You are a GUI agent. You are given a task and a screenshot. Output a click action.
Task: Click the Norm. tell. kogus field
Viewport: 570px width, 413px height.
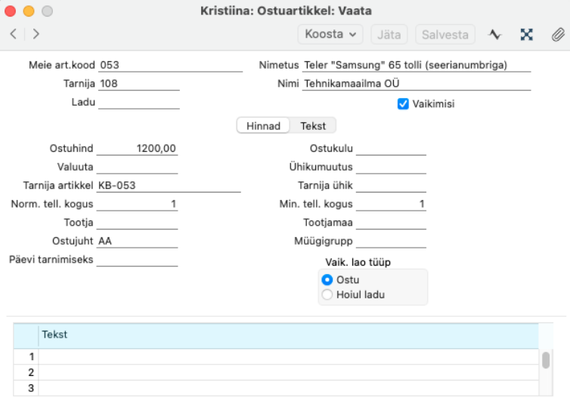pyautogui.click(x=137, y=204)
